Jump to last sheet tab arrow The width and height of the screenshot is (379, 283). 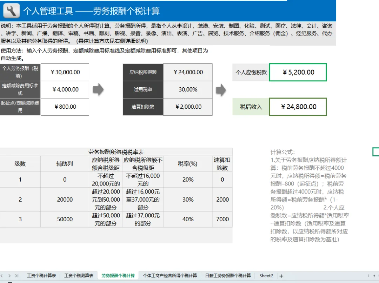click(x=17, y=276)
